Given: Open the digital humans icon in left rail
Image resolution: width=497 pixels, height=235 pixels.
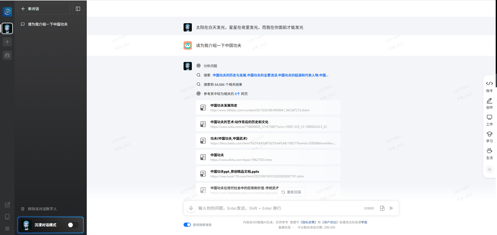Looking at the screenshot, I should click(x=7, y=55).
